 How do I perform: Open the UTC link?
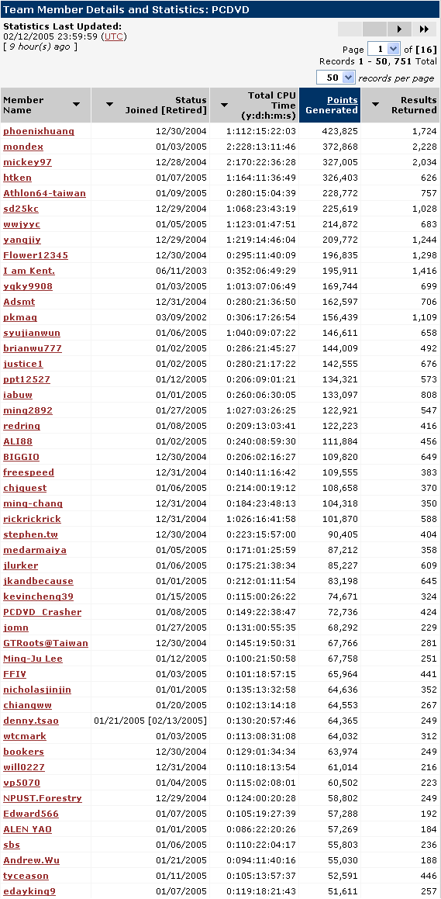click(113, 36)
